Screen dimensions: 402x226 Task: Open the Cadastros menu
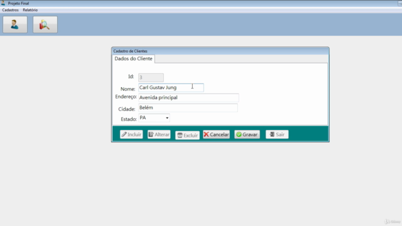[10, 10]
